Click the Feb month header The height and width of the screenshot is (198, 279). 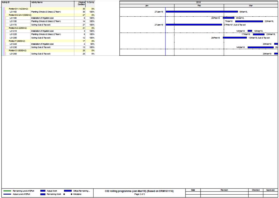[199, 6]
